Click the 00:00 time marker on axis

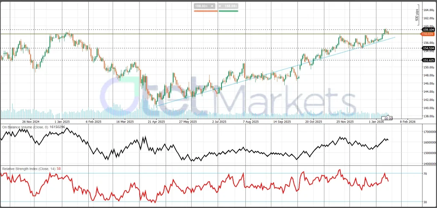click(388, 119)
